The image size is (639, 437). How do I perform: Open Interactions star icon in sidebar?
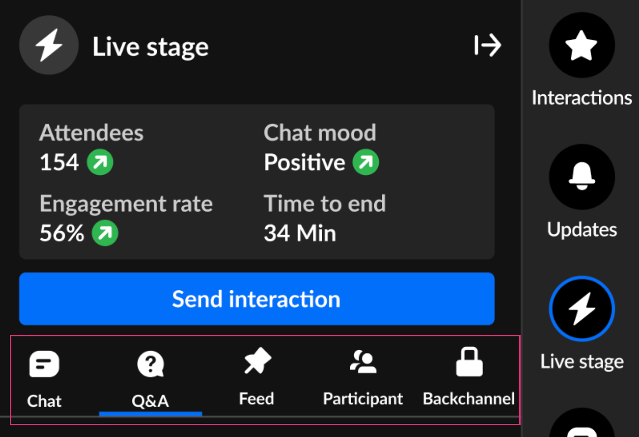coord(582,46)
